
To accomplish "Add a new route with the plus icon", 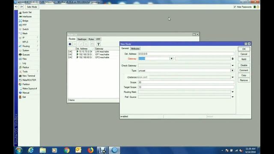I will coord(70,44).
